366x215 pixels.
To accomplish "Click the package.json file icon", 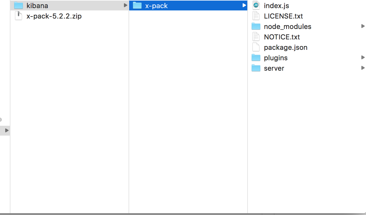I will point(256,47).
